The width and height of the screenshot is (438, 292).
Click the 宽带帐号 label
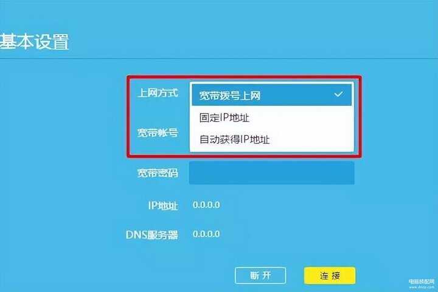click(x=158, y=133)
